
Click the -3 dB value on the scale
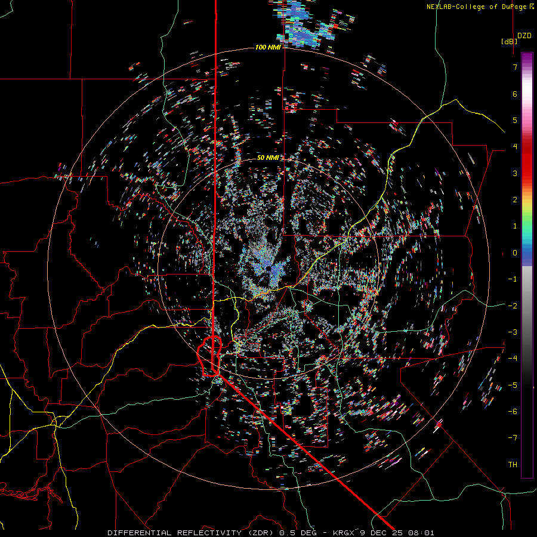pyautogui.click(x=513, y=332)
